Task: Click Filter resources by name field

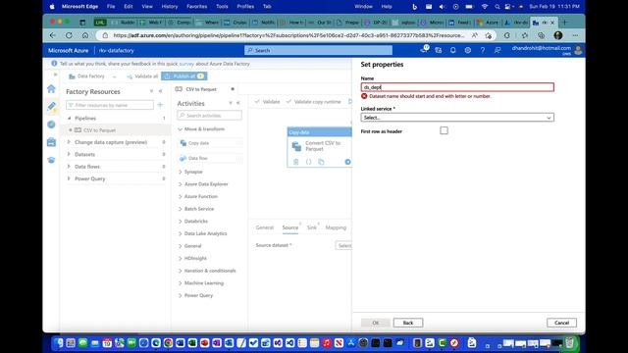Action: point(110,105)
